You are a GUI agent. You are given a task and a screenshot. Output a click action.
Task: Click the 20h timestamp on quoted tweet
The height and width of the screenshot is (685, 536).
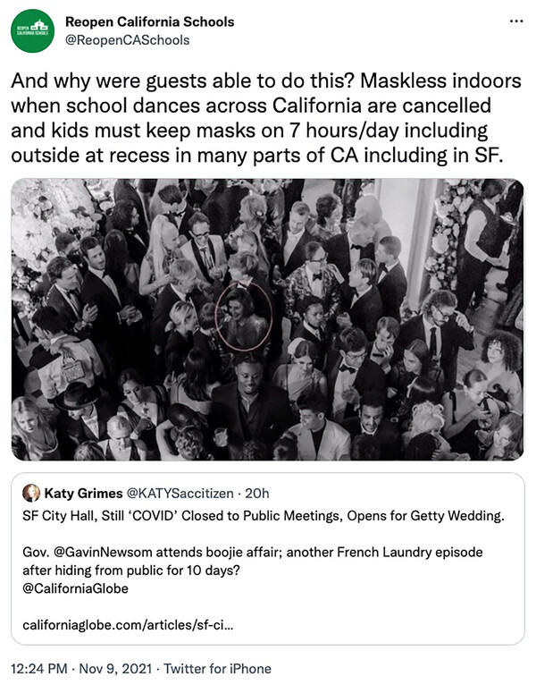pos(256,493)
